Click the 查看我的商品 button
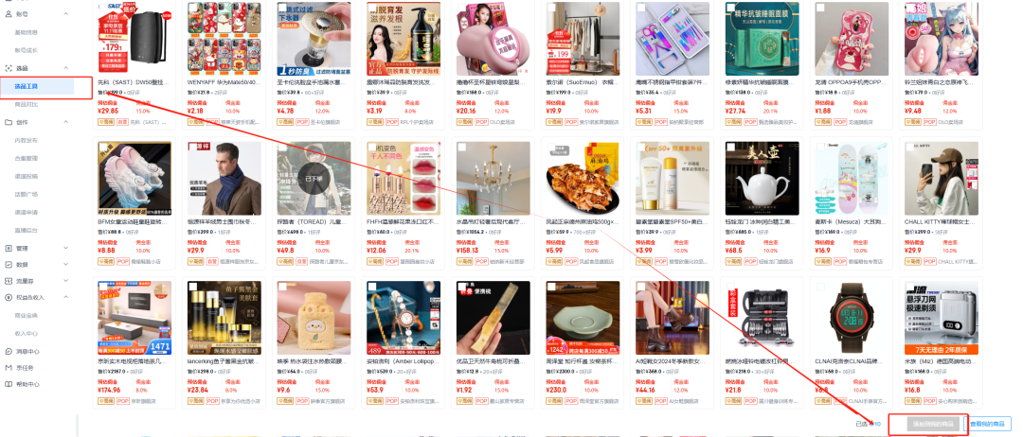This screenshot has height=437, width=1023. [986, 424]
